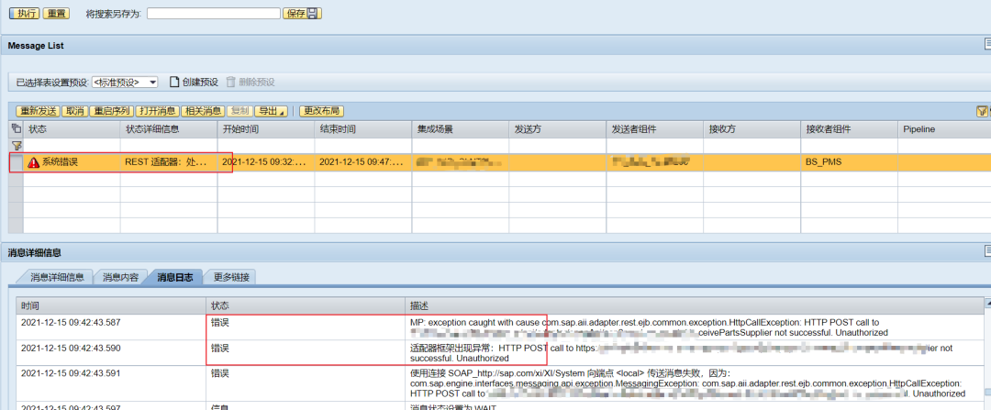The height and width of the screenshot is (410, 991).
Task: Click the 结束时间 column header
Action: (x=363, y=129)
